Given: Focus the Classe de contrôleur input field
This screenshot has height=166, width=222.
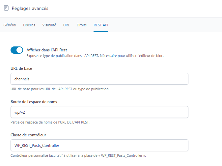Looking at the screenshot, I should (x=99, y=145).
